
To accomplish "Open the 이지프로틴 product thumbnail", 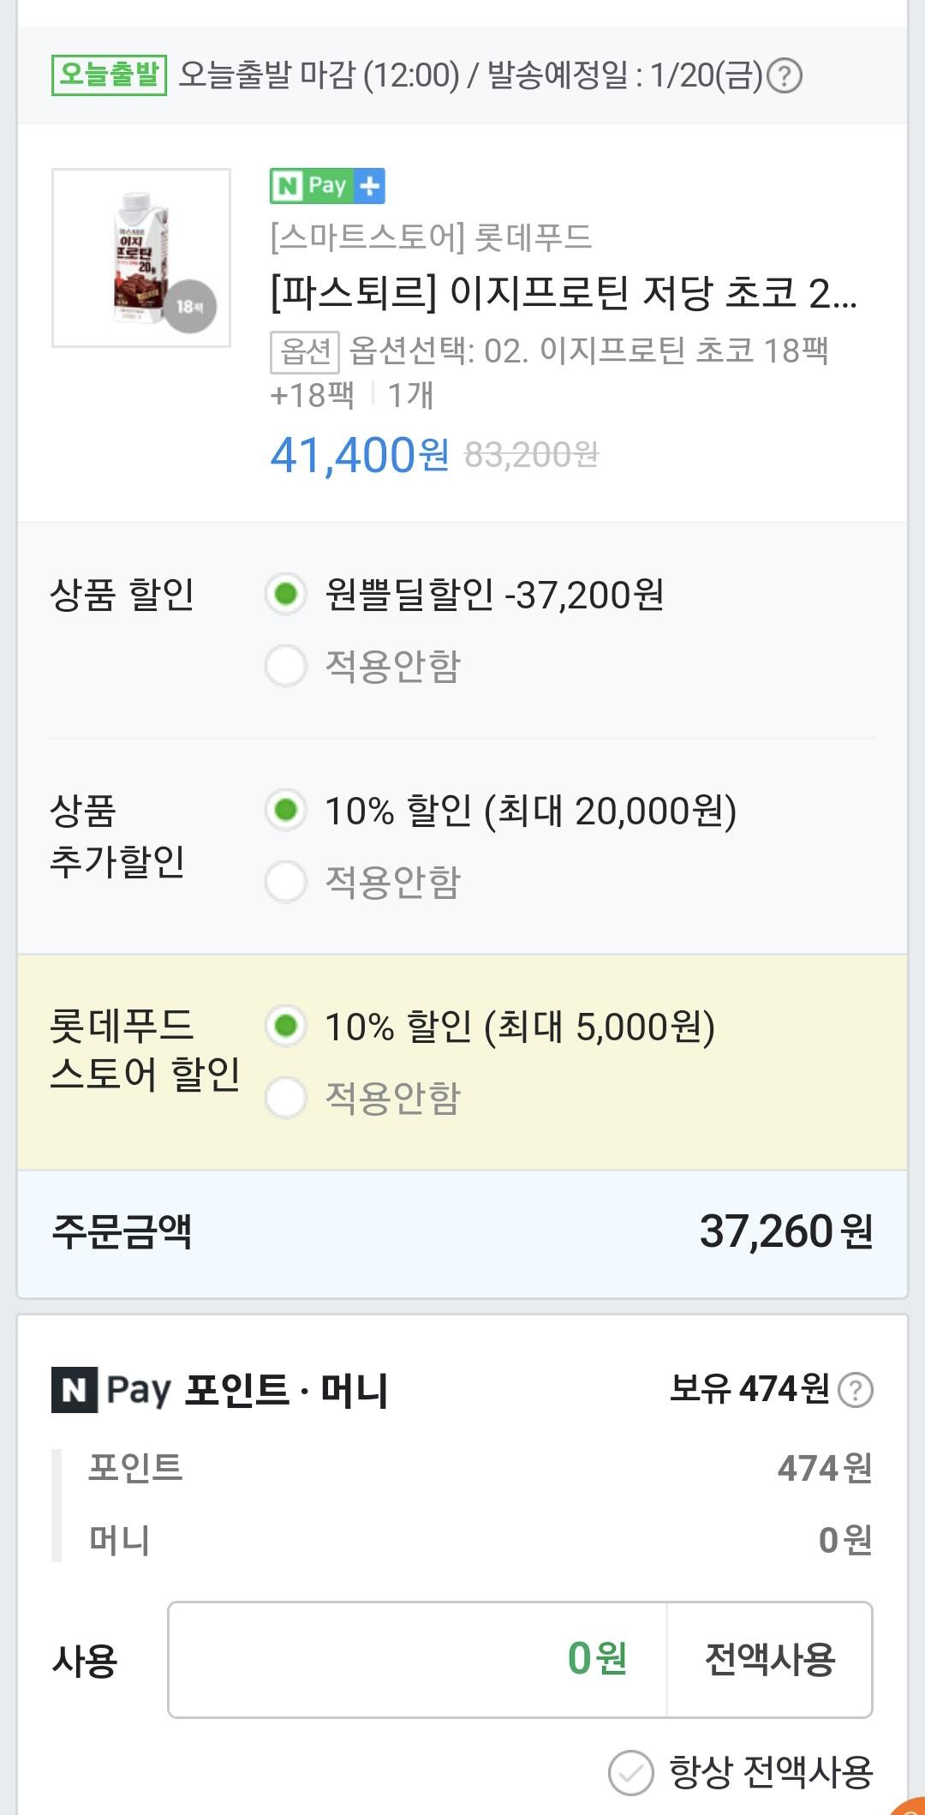I will (141, 258).
